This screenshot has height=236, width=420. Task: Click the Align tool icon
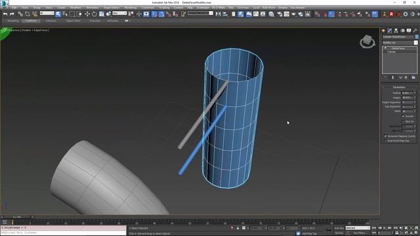click(225, 14)
